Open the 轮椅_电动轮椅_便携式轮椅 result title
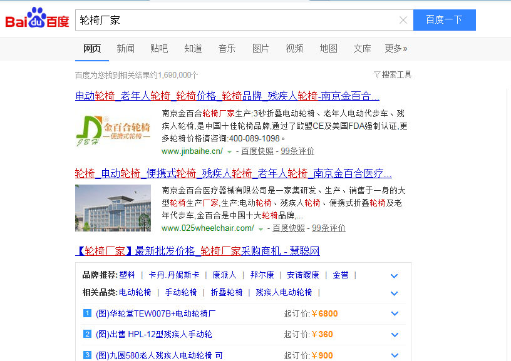511x361 pixels. (234, 173)
